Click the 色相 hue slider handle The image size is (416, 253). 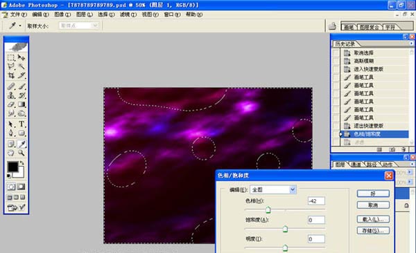(268, 210)
